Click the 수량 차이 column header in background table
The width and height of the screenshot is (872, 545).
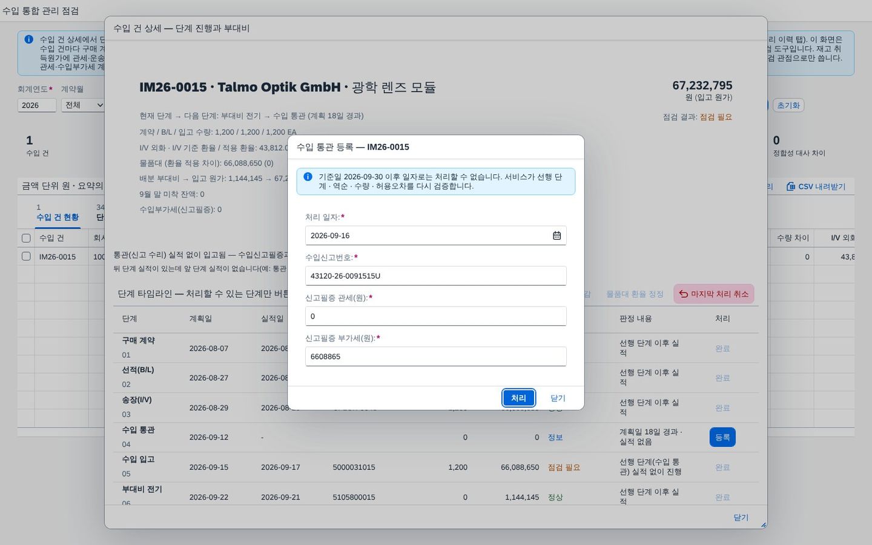pyautogui.click(x=793, y=238)
